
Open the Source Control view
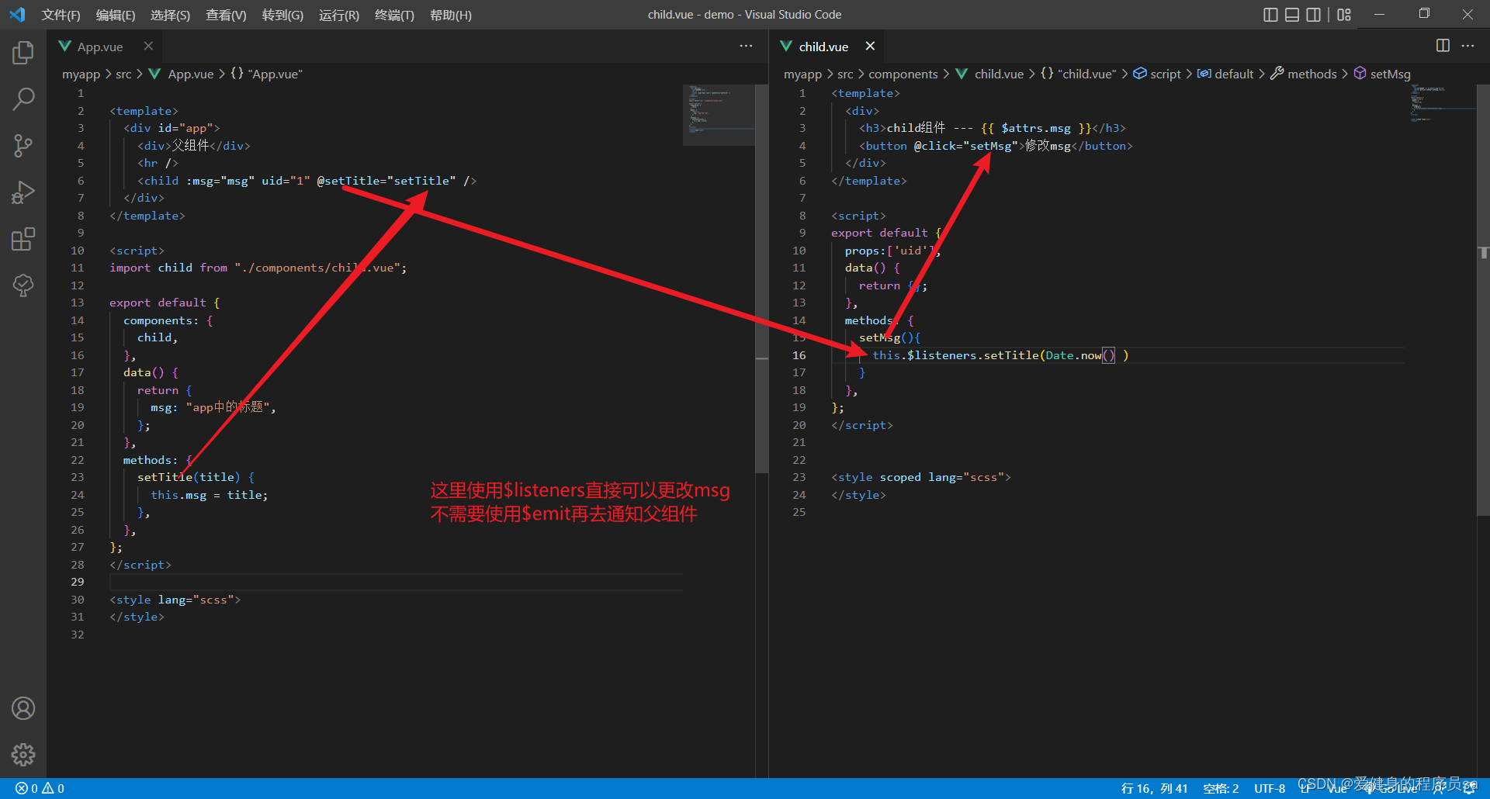(x=23, y=146)
